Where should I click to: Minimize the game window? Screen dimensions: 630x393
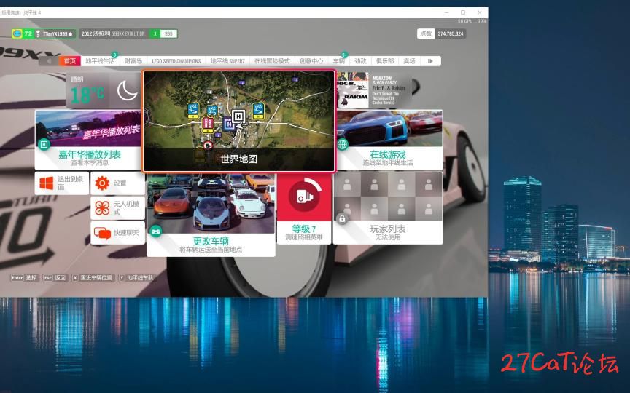click(446, 12)
